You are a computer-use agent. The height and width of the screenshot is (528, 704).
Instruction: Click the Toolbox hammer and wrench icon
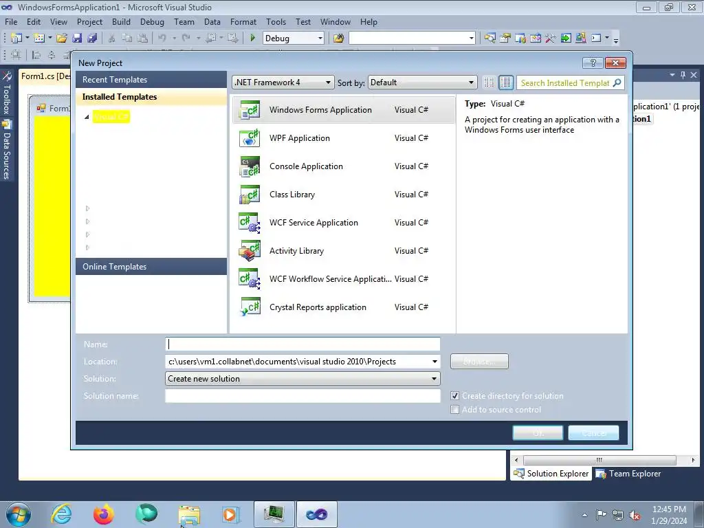click(551, 38)
